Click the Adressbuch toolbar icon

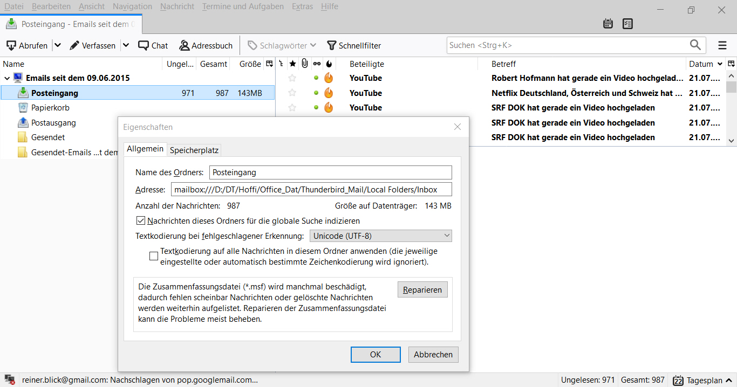point(185,46)
